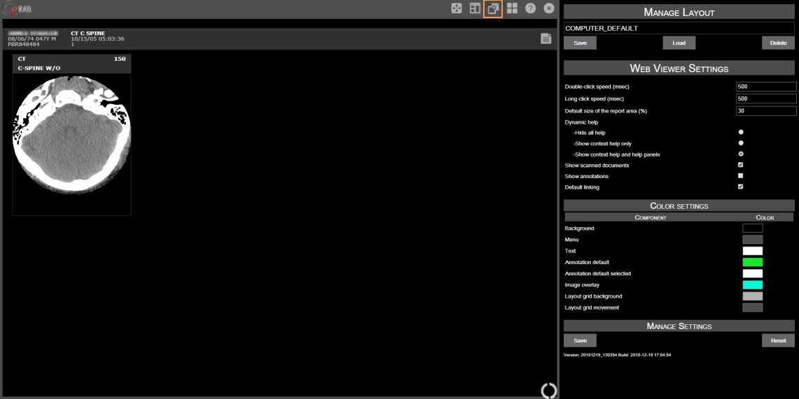Image resolution: width=799 pixels, height=399 pixels.
Task: Select the 'Hide all help' radio button
Action: pos(741,132)
